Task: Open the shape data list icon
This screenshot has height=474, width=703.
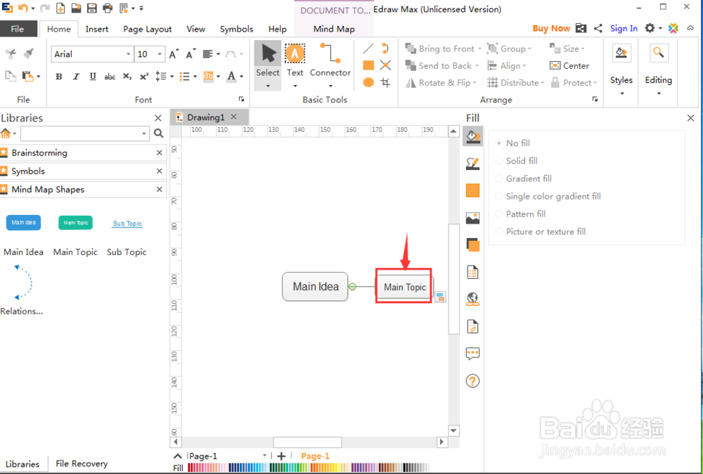Action: pos(473,272)
